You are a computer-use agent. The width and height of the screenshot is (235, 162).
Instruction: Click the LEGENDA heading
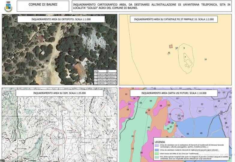(160, 142)
